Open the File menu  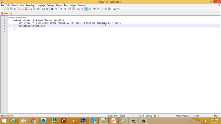(3, 5)
